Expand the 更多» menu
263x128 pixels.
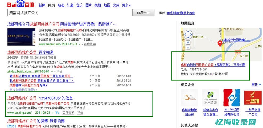point(126,5)
